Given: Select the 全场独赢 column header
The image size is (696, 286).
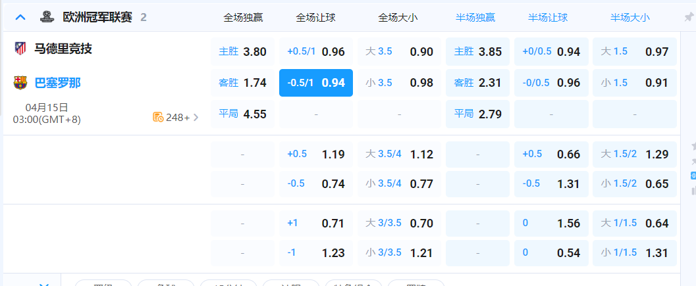Looking at the screenshot, I should pos(243,18).
